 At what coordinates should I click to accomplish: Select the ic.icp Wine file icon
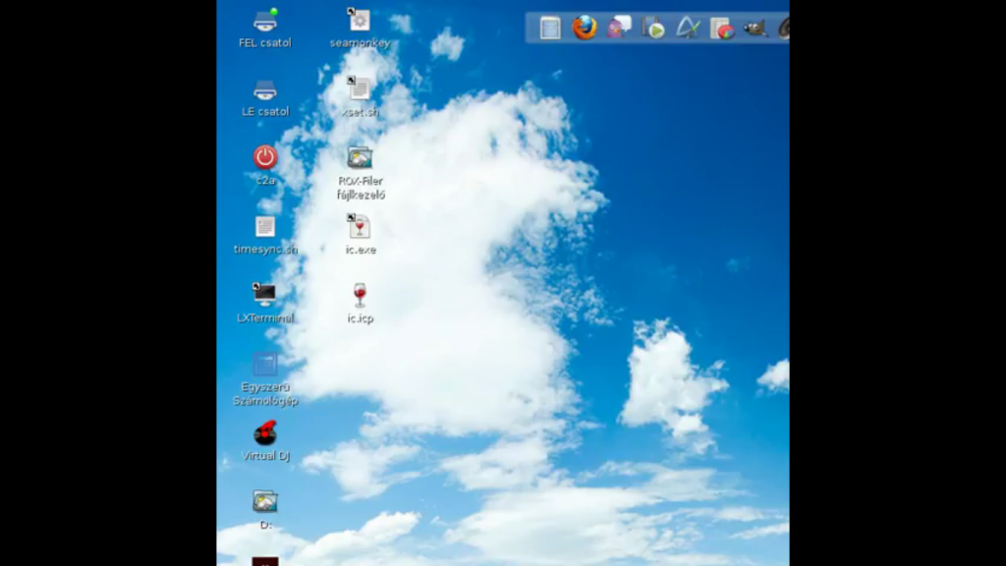pyautogui.click(x=360, y=295)
